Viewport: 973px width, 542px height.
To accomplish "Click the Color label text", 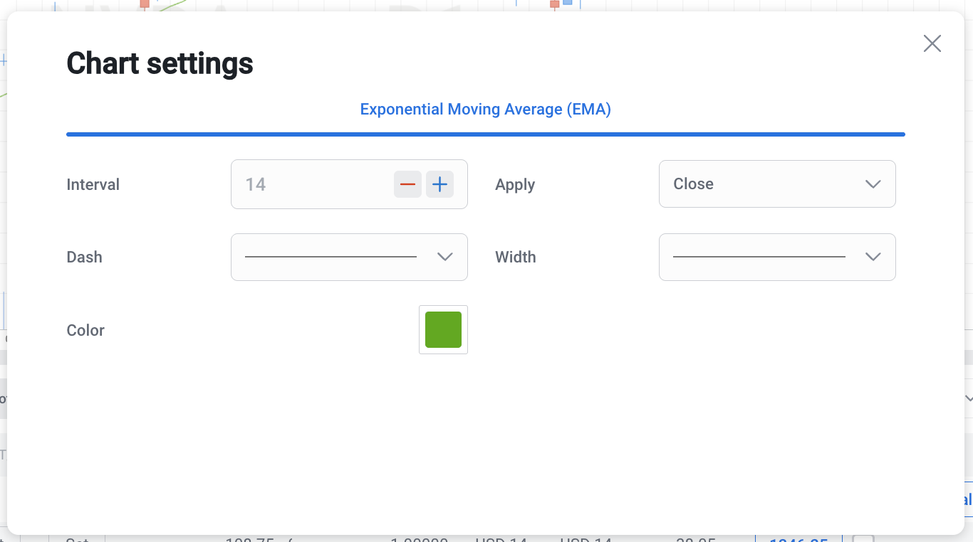I will (85, 331).
